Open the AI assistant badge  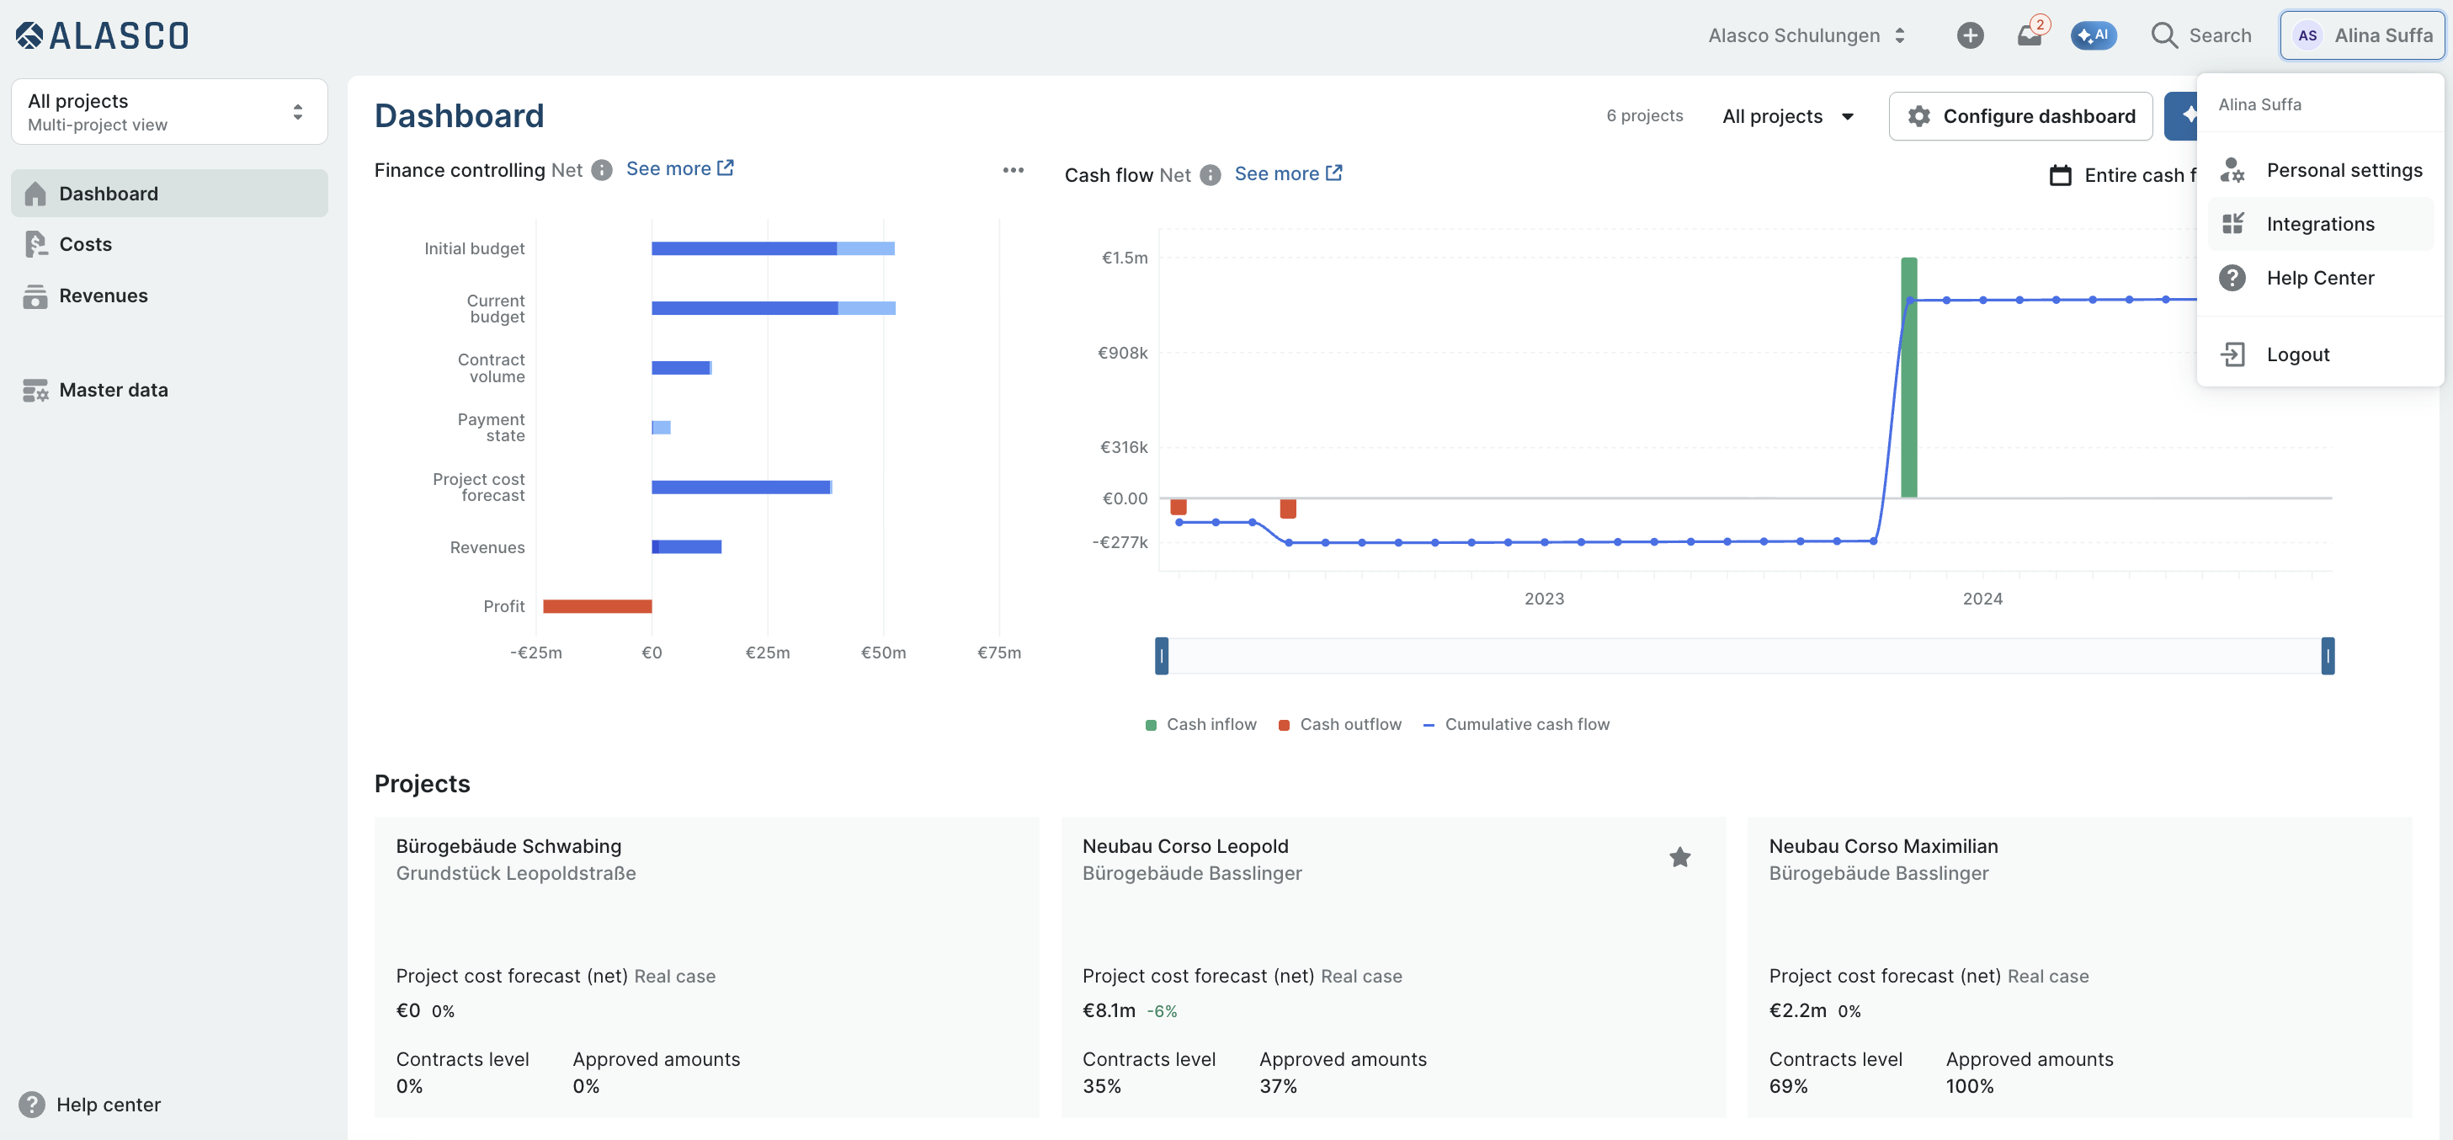tap(2093, 35)
